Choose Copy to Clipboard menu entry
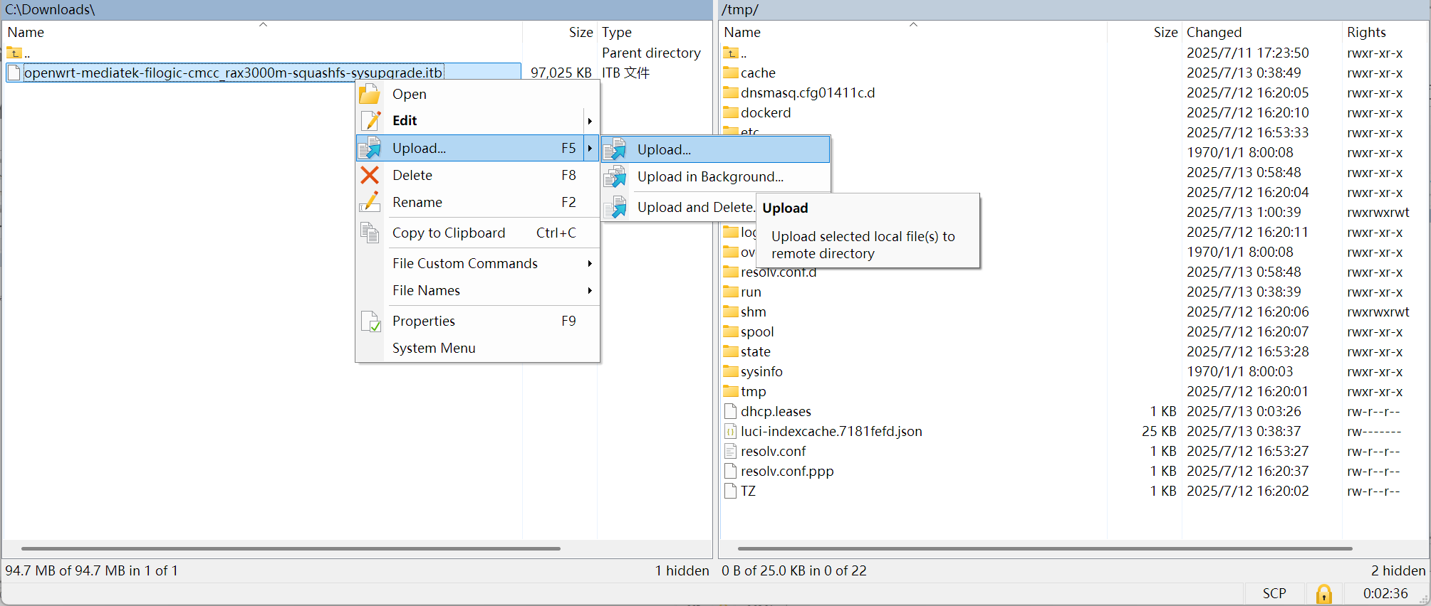1431x606 pixels. tap(477, 233)
